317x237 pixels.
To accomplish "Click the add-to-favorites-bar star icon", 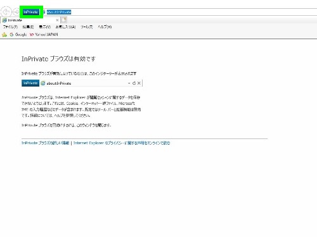I will click(4, 35).
